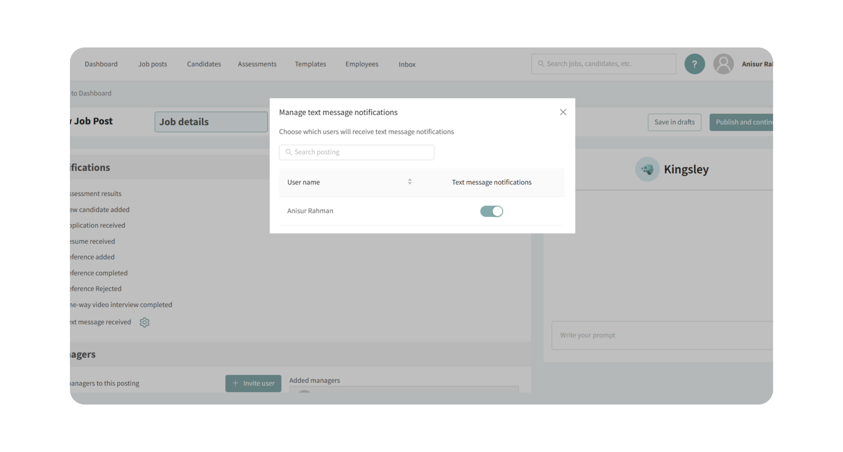Open the Assessments menu item
The image size is (843, 452).
[x=257, y=64]
